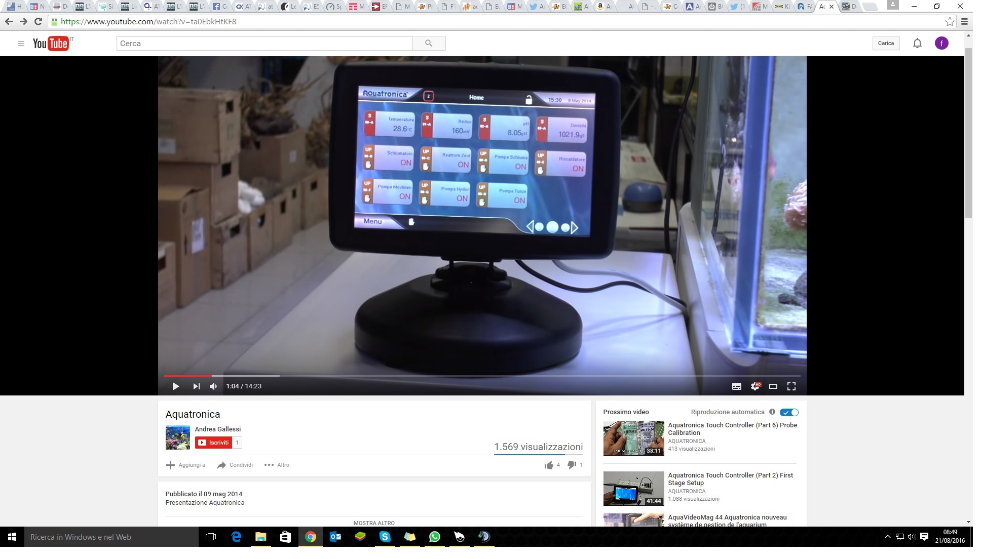Open WhatsApp from taskbar
The width and height of the screenshot is (981, 559).
click(435, 537)
